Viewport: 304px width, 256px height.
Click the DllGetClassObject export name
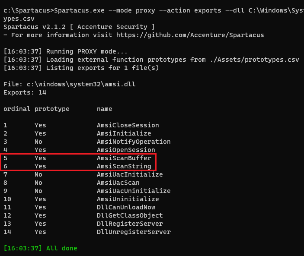click(x=130, y=215)
